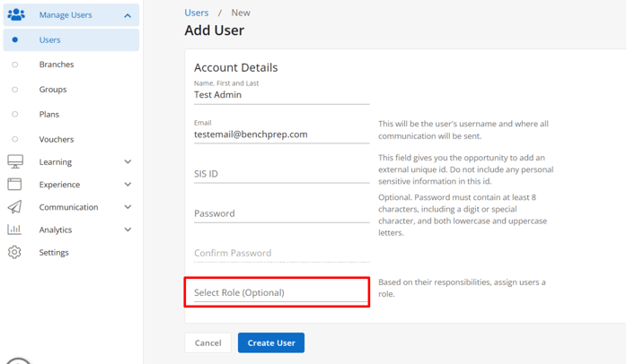626x364 pixels.
Task: Click the Experience window icon
Action: pyautogui.click(x=14, y=184)
